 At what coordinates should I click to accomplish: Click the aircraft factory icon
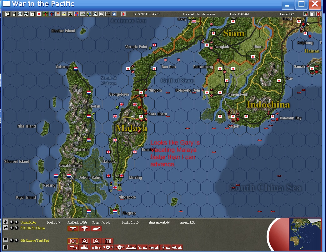[x=166, y=247]
